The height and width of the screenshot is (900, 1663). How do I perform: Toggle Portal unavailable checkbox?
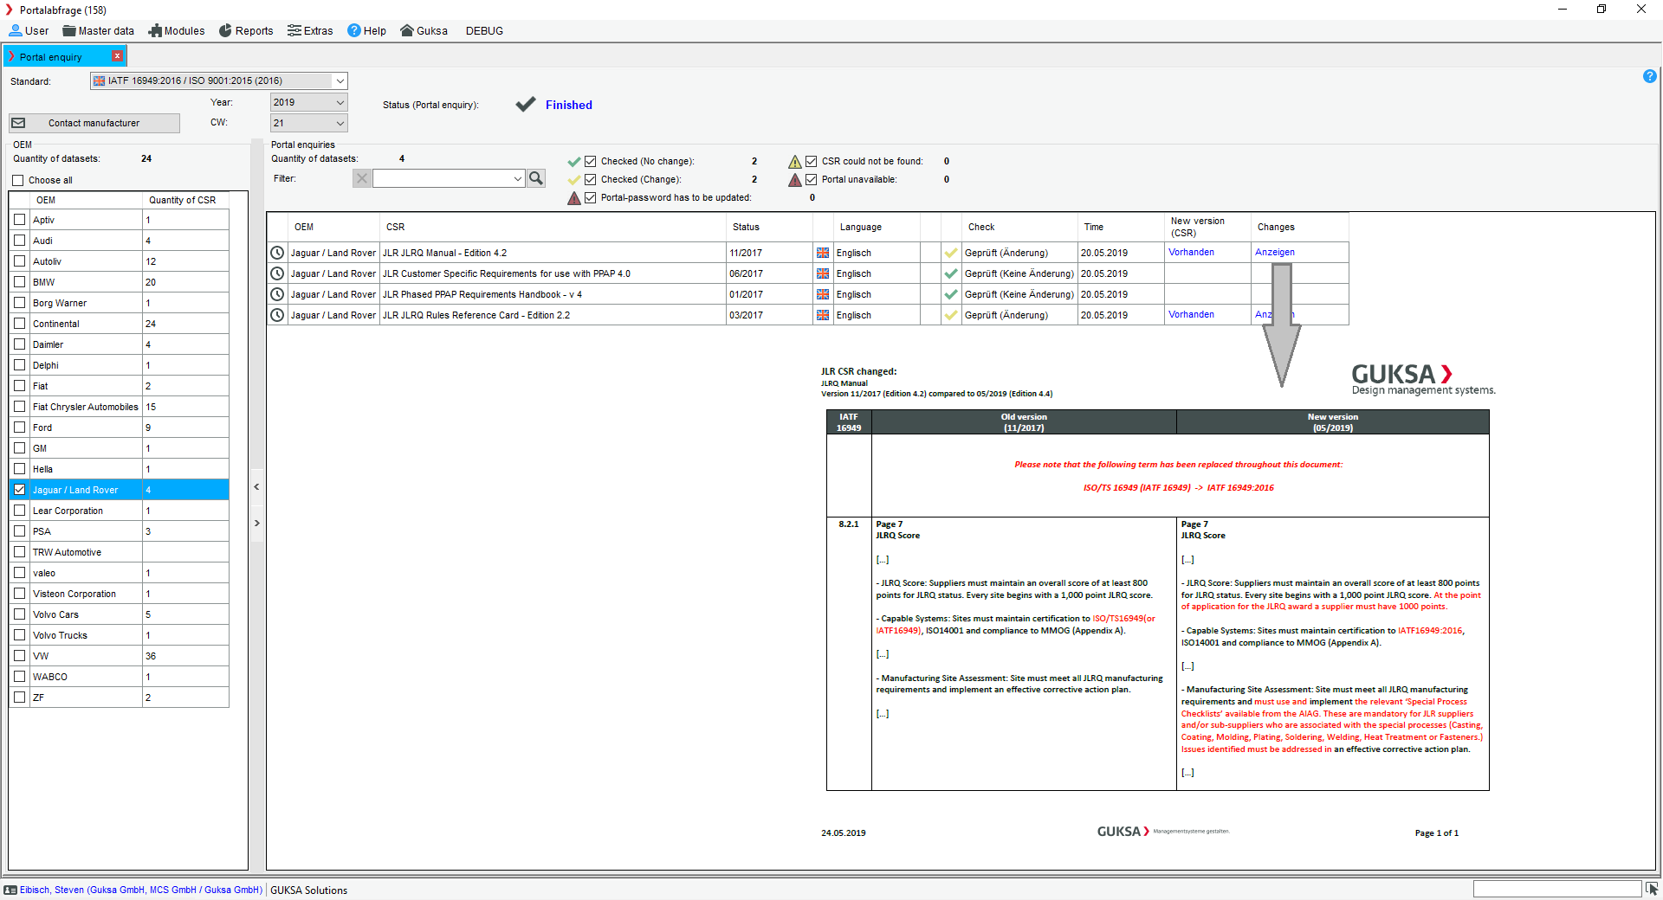(x=812, y=179)
